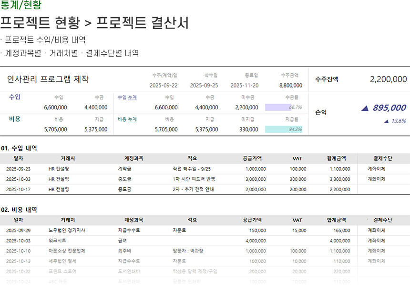Select the 수주금액 value 8,800,000
The width and height of the screenshot is (410, 290).
point(290,86)
